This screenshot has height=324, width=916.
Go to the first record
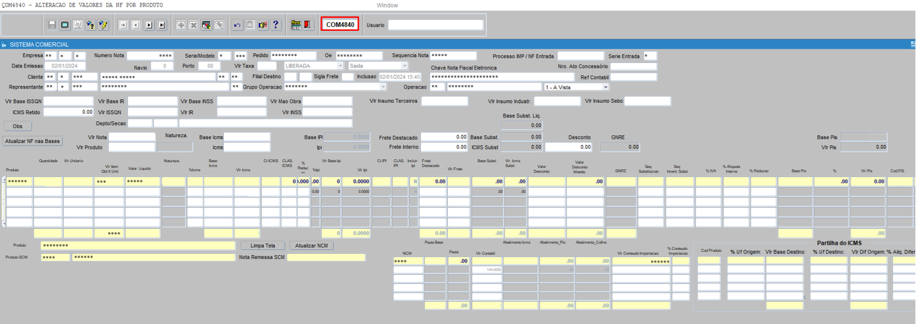coord(123,25)
